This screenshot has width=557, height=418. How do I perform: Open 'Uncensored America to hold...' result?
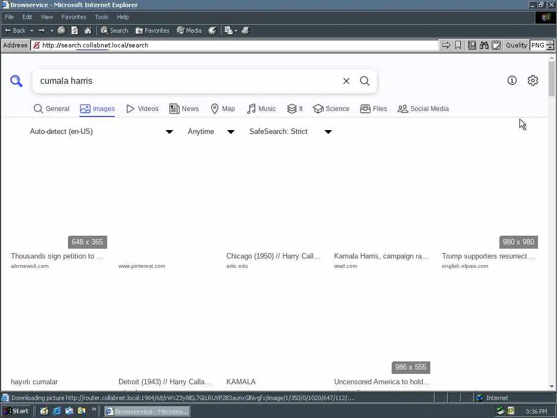point(381,382)
